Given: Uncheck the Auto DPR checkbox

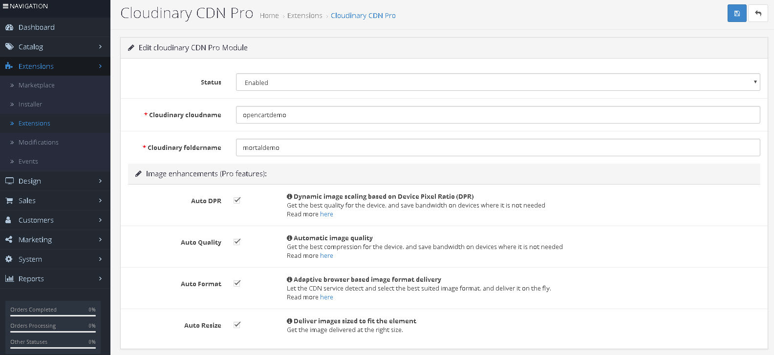Looking at the screenshot, I should pos(237,200).
